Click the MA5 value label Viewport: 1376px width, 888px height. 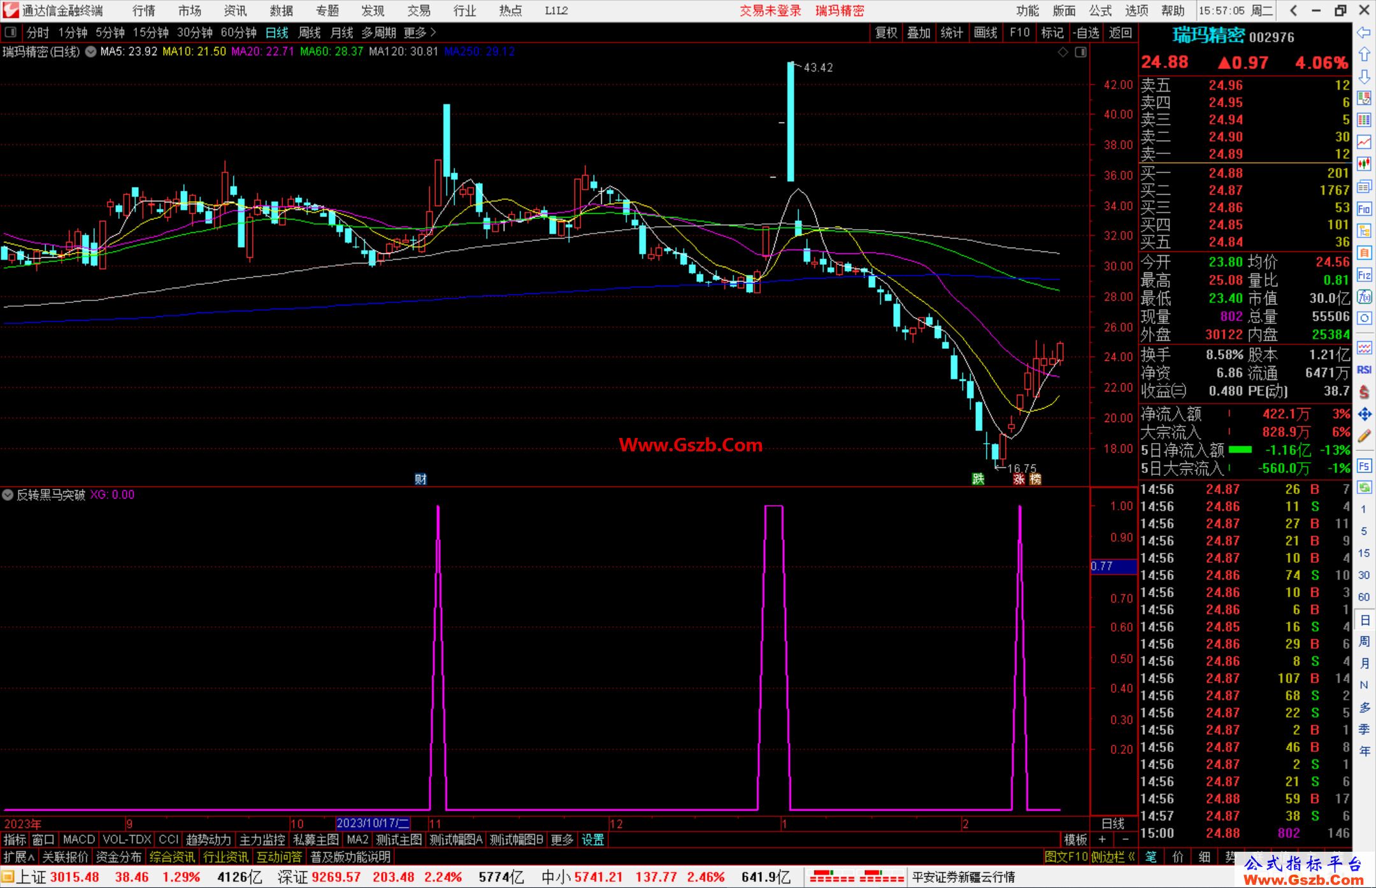click(129, 52)
